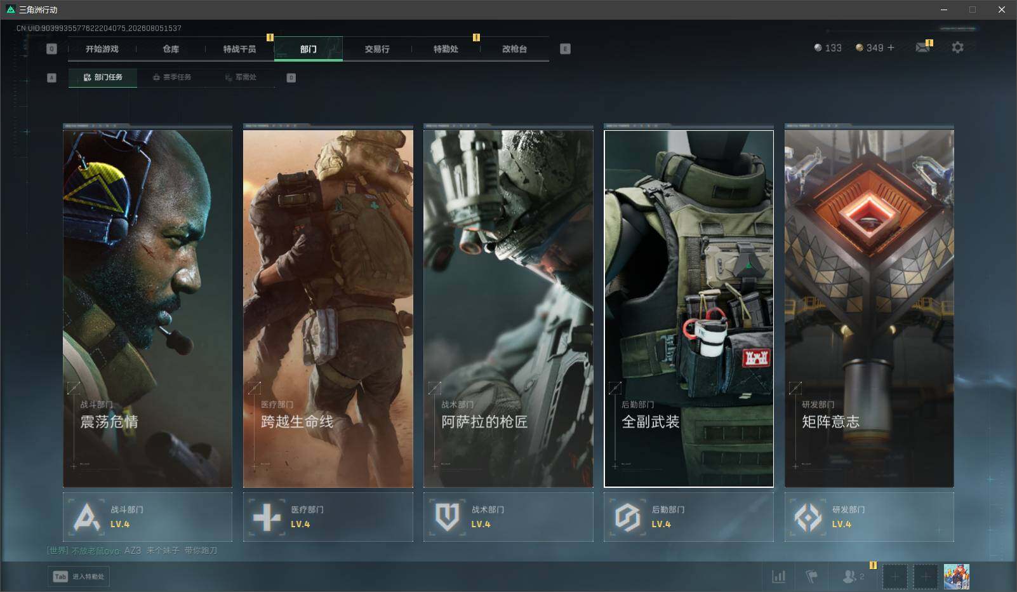Click the 战斗部门 emblem icon
The image size is (1017, 592).
(86, 518)
